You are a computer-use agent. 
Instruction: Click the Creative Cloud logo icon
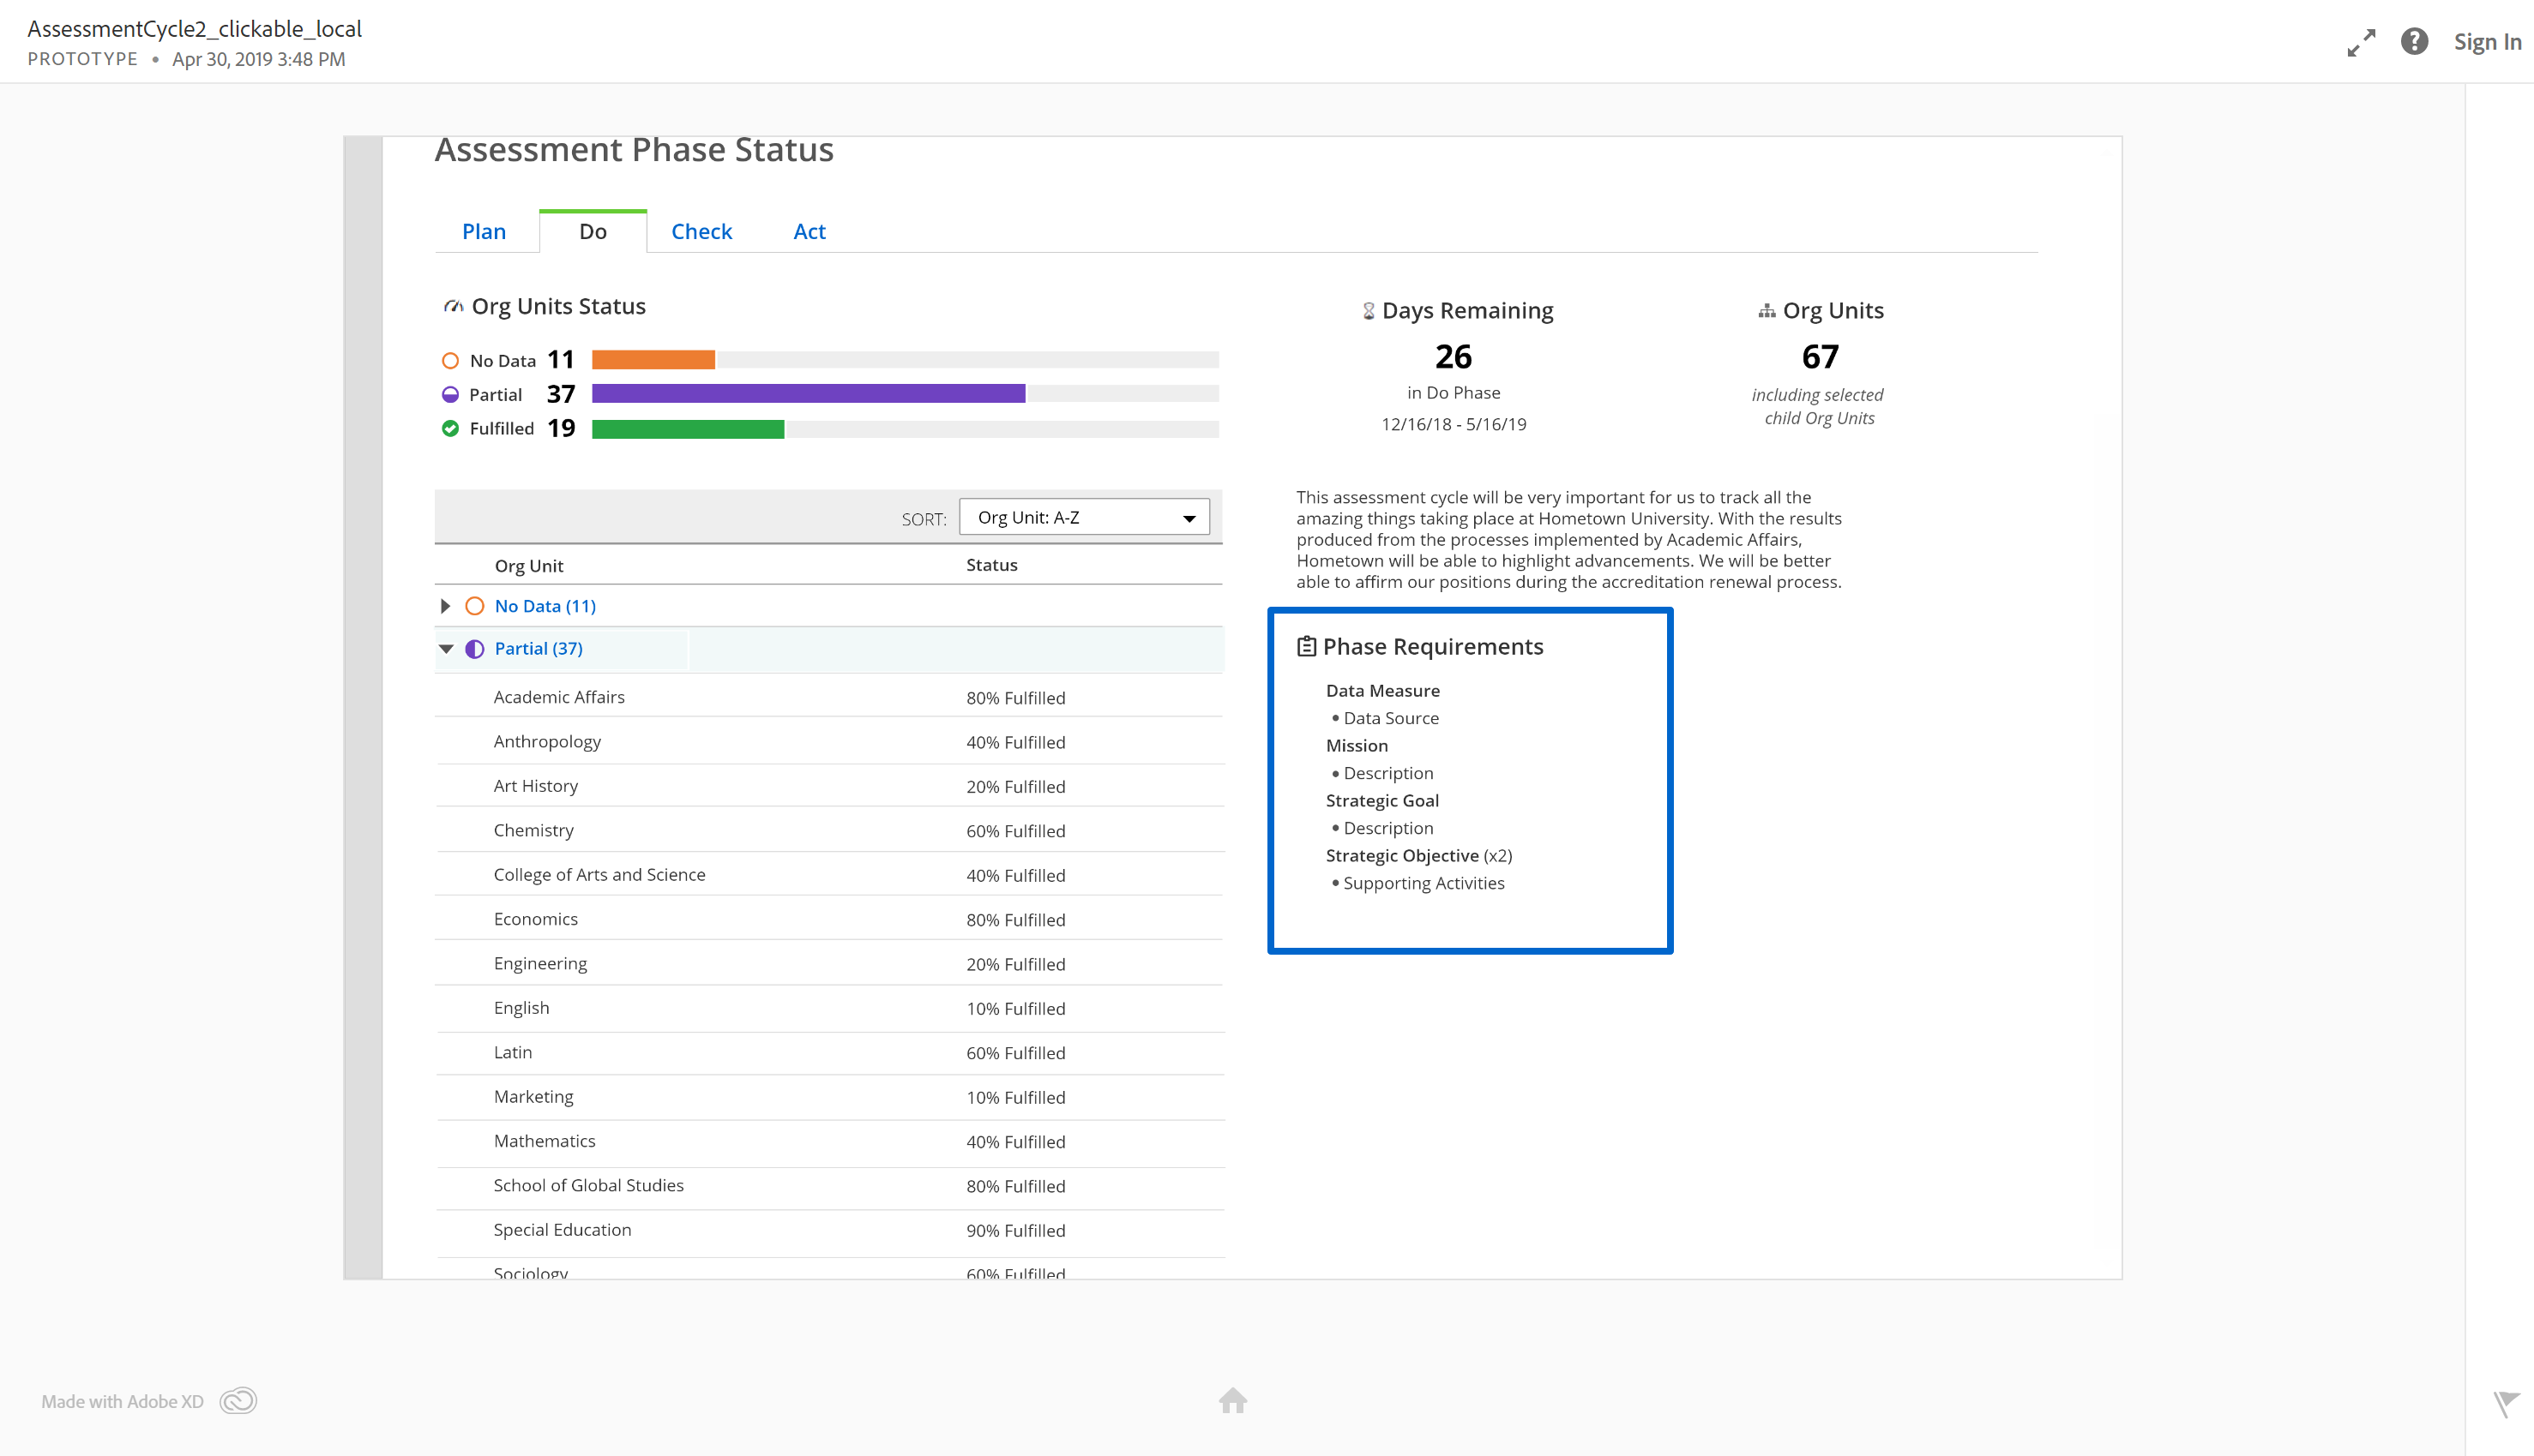(238, 1401)
